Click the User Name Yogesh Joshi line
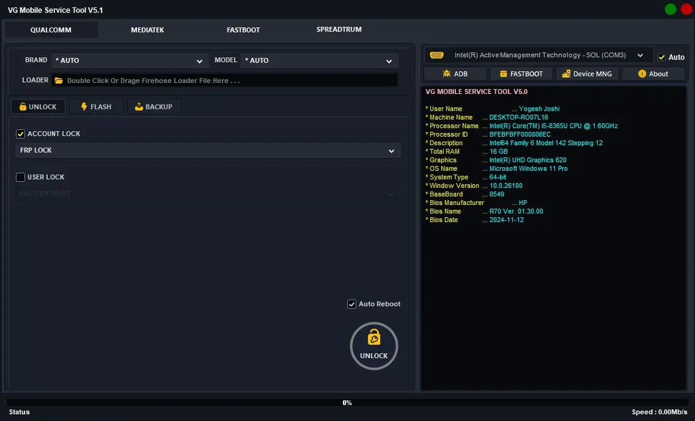Image resolution: width=695 pixels, height=421 pixels. (x=493, y=109)
